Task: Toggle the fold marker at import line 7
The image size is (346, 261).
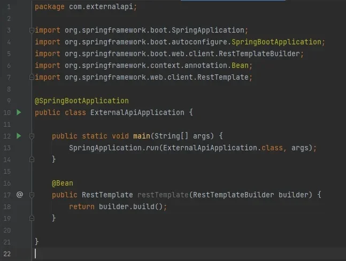Action: [32, 77]
